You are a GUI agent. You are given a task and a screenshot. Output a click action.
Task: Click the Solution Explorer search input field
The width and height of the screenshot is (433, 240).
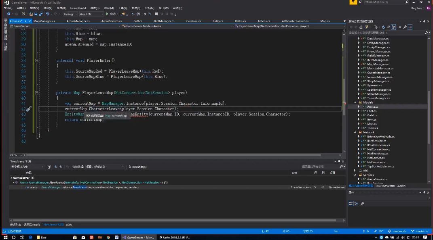(x=387, y=33)
